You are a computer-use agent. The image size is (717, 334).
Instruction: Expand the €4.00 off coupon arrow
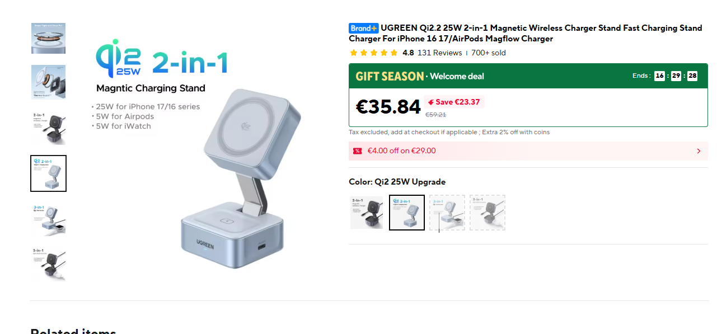[x=699, y=151]
